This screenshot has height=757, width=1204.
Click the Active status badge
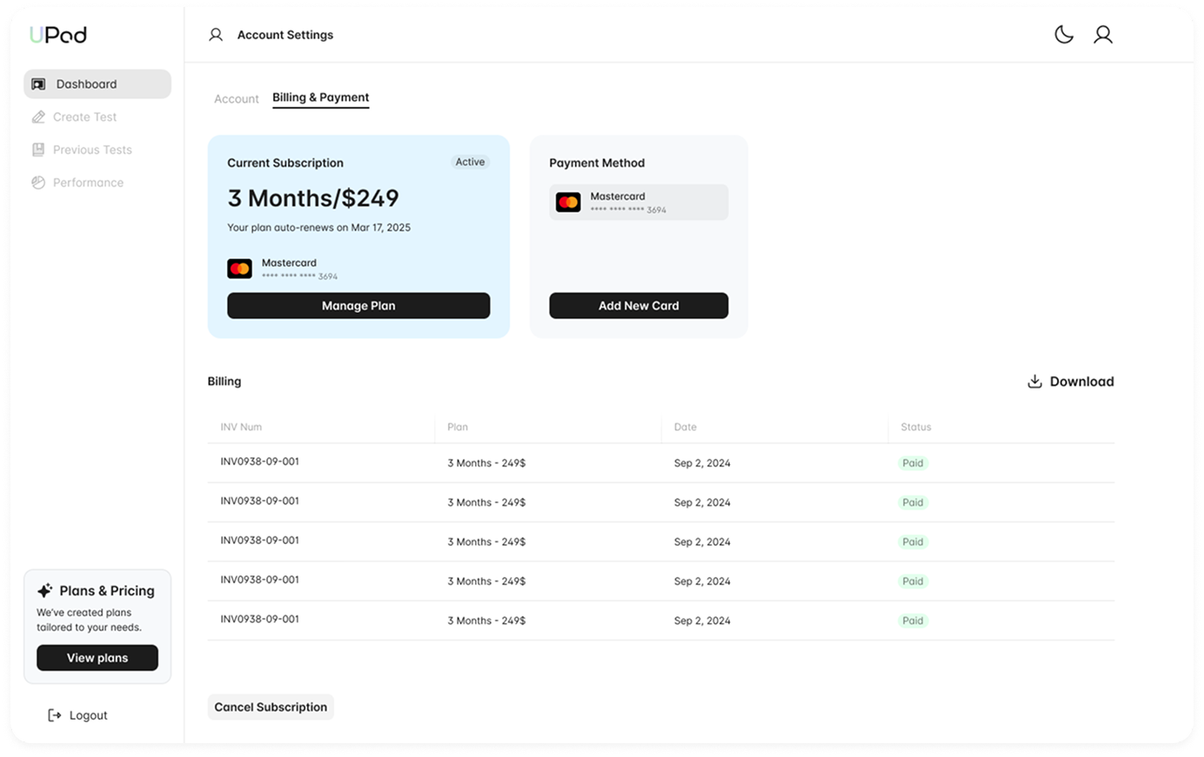click(x=470, y=162)
